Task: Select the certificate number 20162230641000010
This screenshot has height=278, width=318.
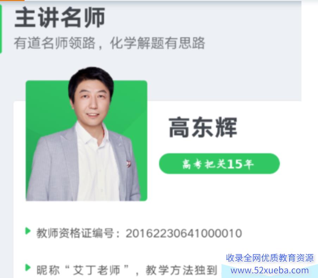Action: pyautogui.click(x=184, y=233)
